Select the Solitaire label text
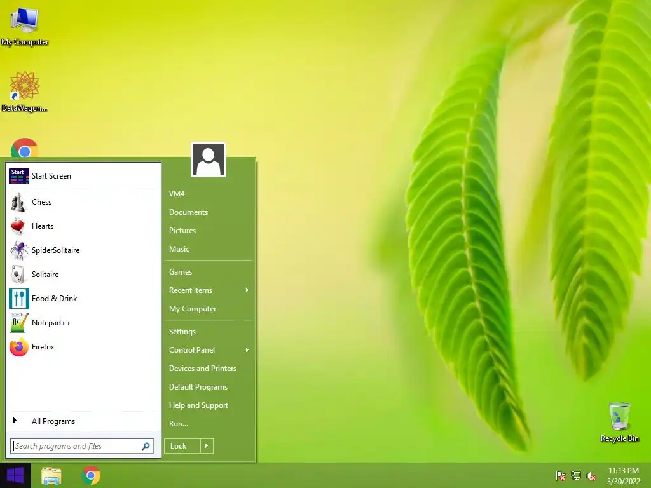Screen dimensions: 651x488 (x=45, y=274)
